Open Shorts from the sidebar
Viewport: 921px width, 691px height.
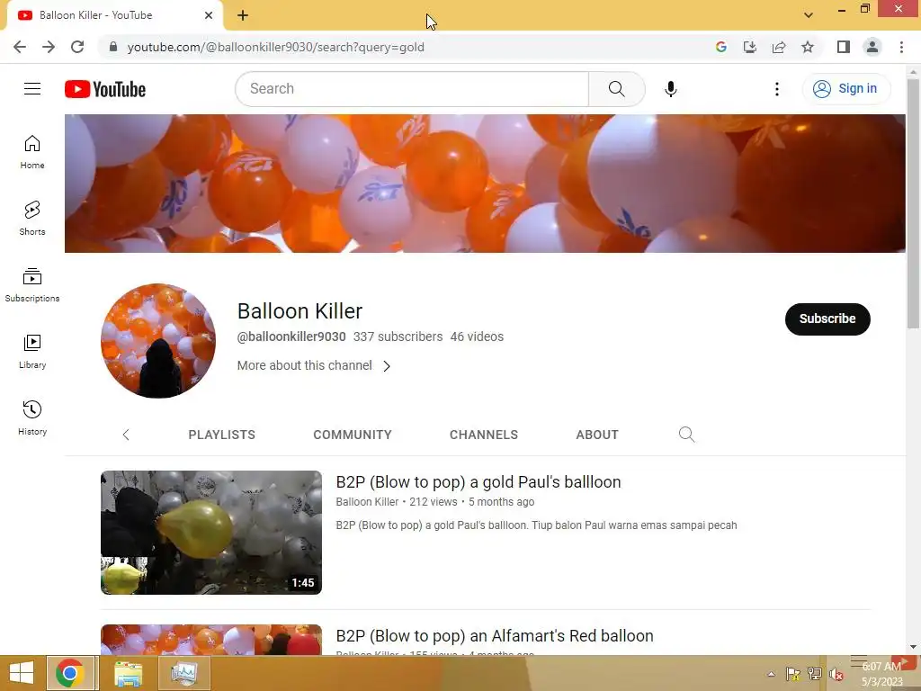[32, 219]
